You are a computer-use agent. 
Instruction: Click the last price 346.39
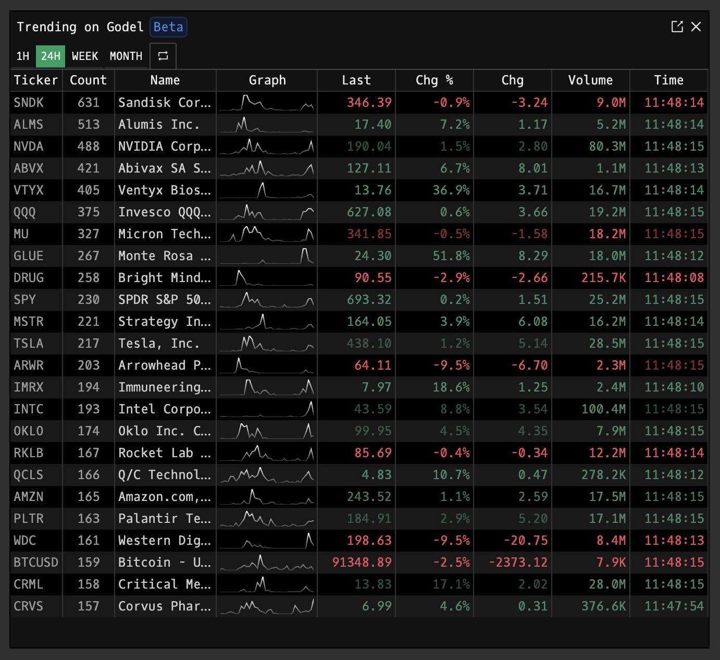(x=369, y=103)
